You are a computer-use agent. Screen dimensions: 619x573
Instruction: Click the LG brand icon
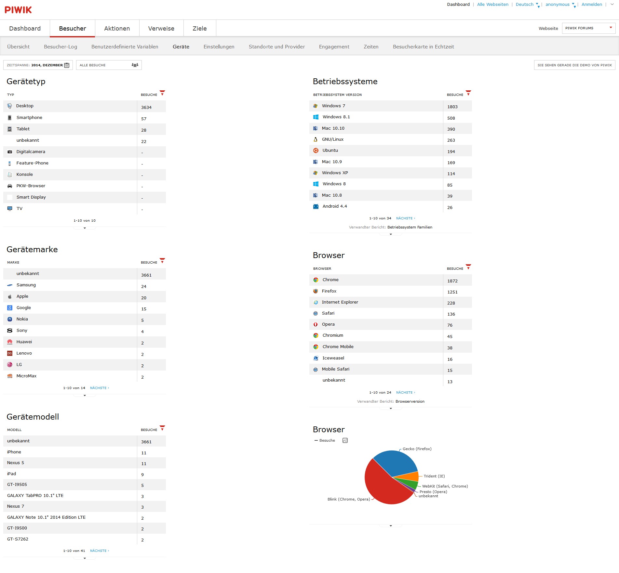[x=10, y=365]
